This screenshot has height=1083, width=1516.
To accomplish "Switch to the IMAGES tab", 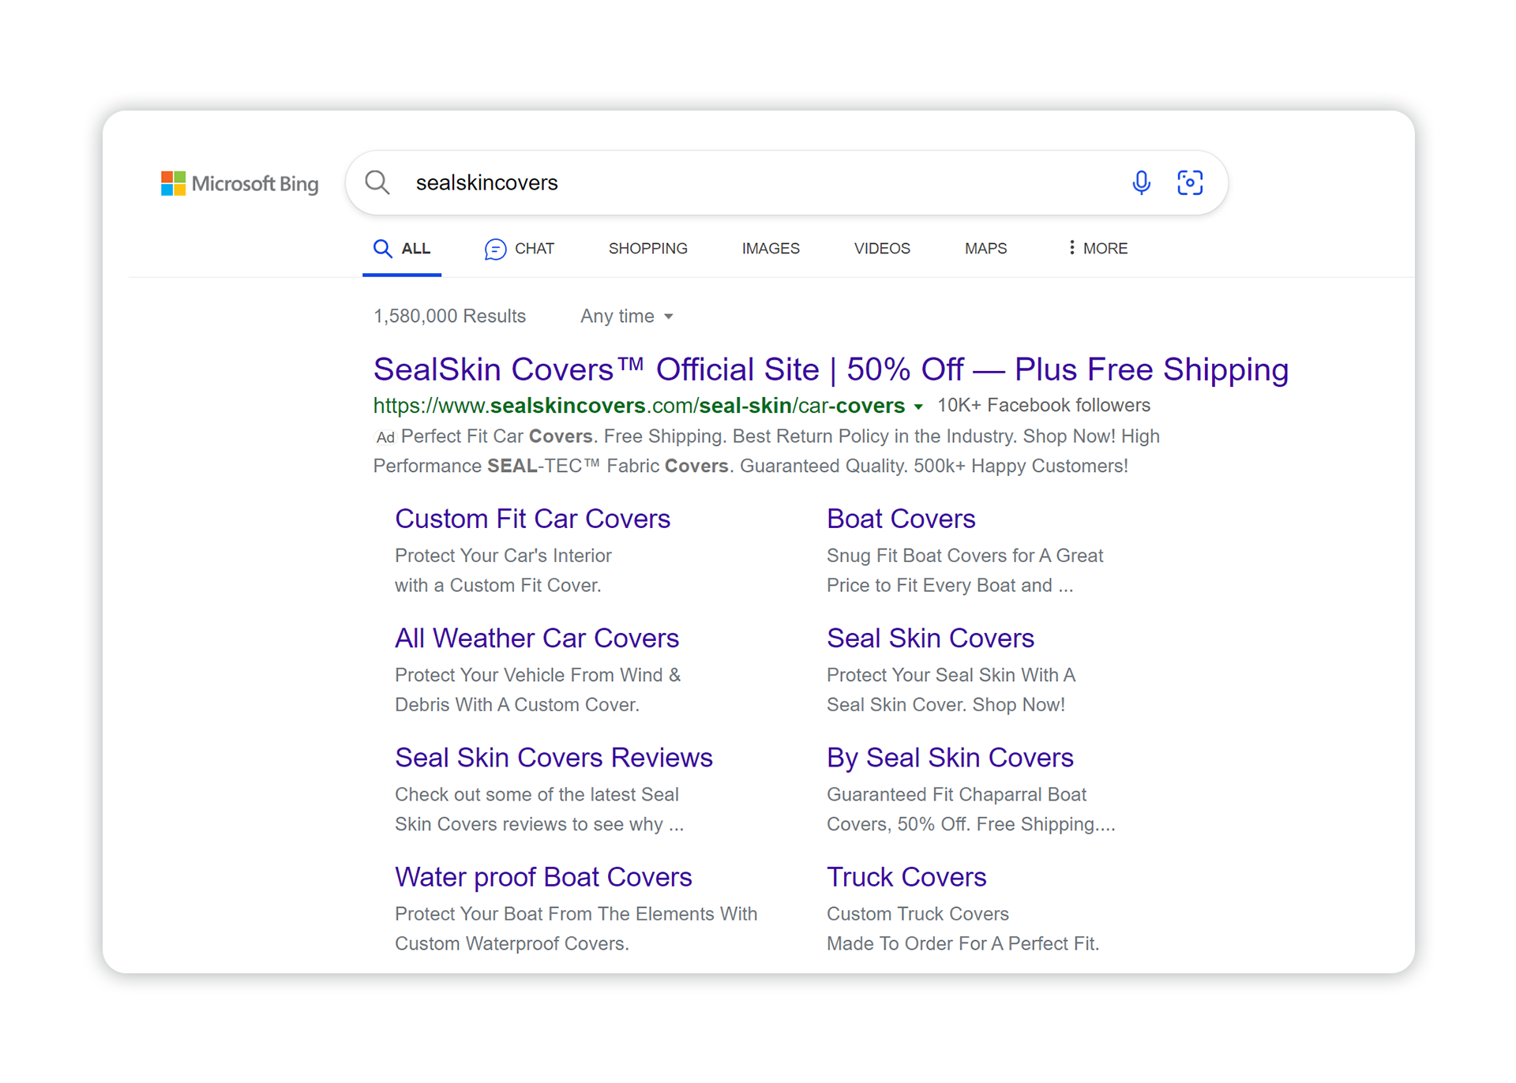I will (x=771, y=248).
